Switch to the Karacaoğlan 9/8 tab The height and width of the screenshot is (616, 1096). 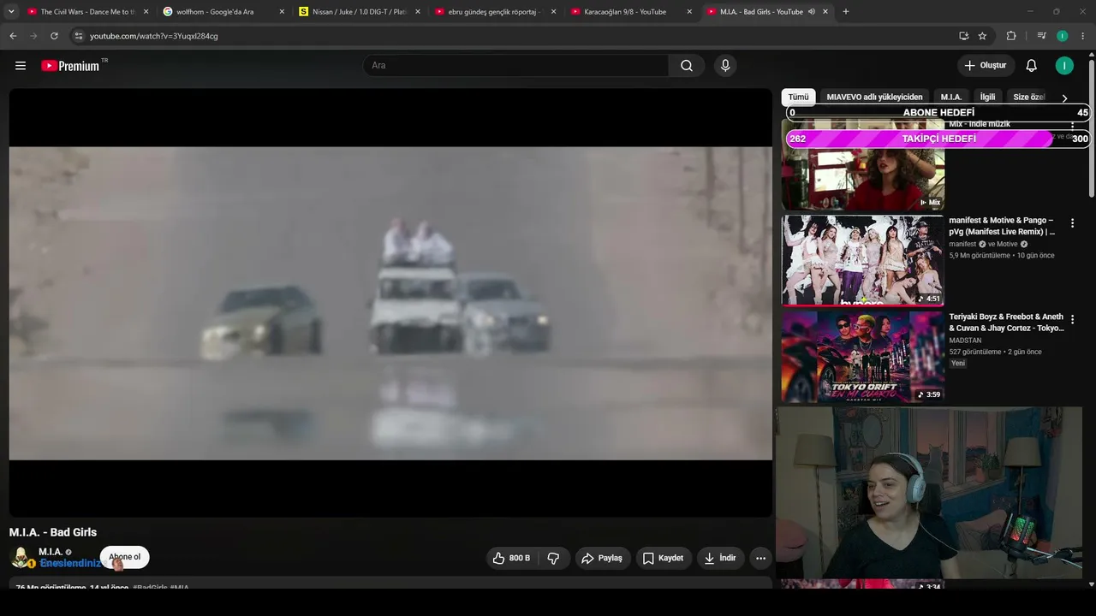tap(632, 12)
